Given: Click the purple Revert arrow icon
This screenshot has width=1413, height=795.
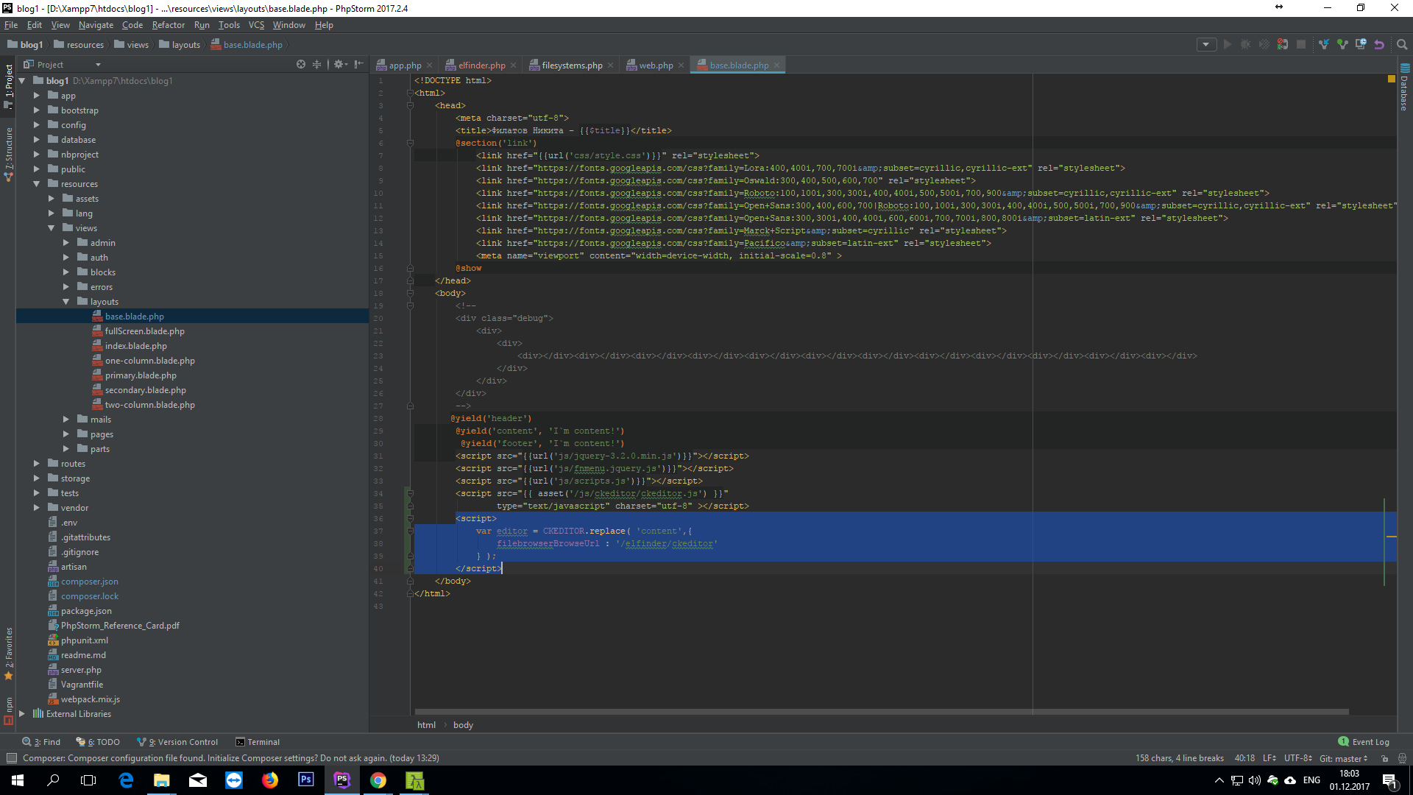Looking at the screenshot, I should (x=1379, y=45).
